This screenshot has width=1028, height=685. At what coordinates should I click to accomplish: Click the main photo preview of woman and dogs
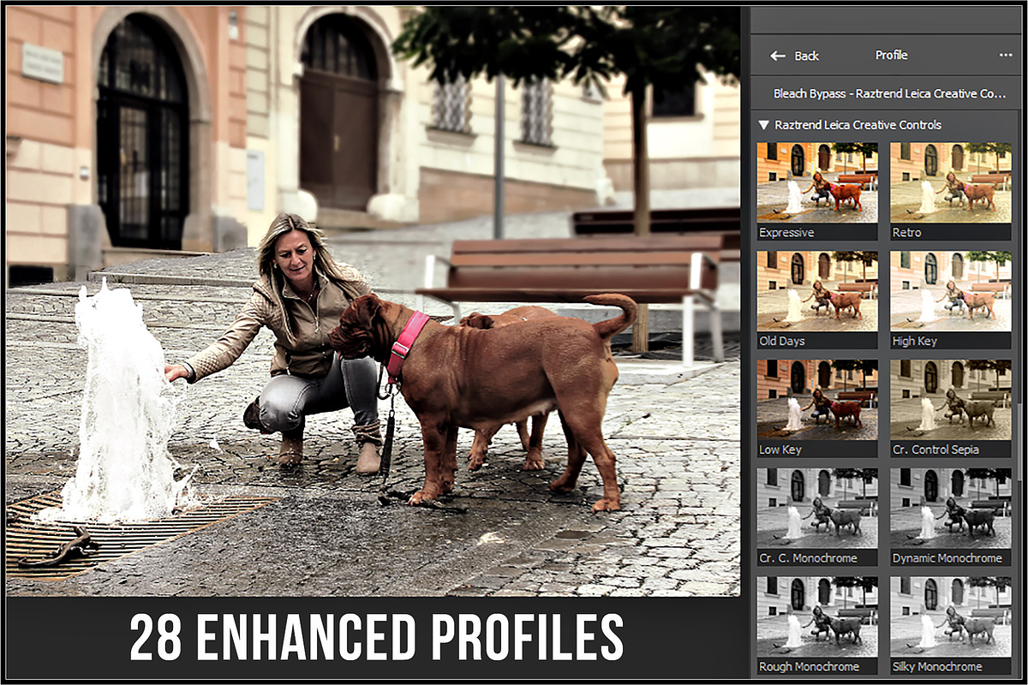pos(374,301)
